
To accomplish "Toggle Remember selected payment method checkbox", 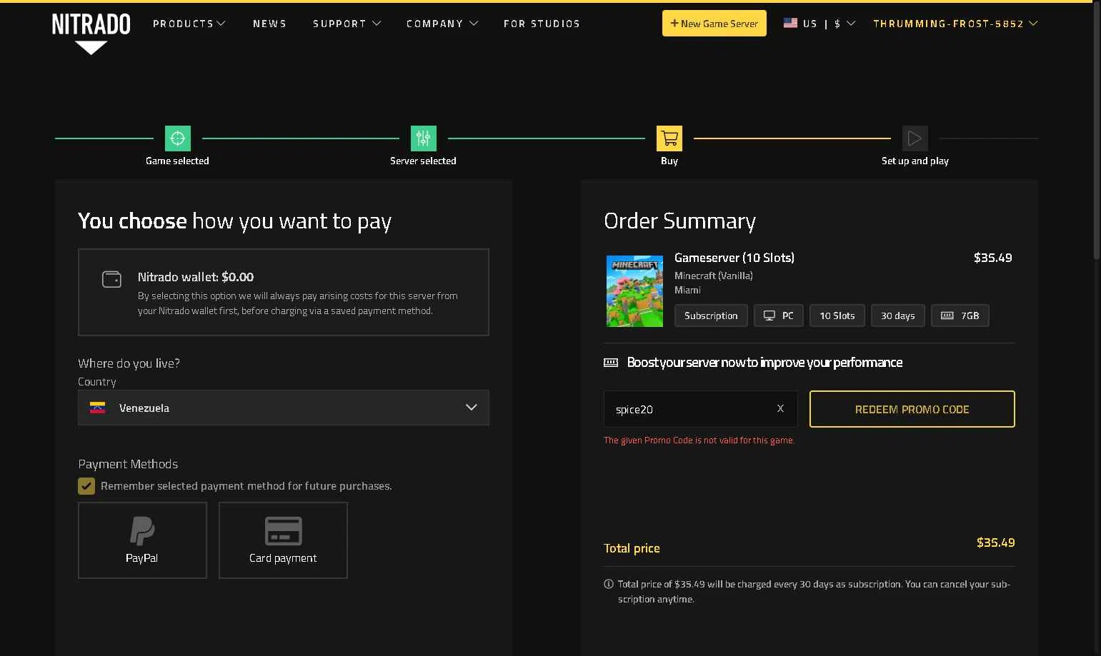I will coord(86,486).
